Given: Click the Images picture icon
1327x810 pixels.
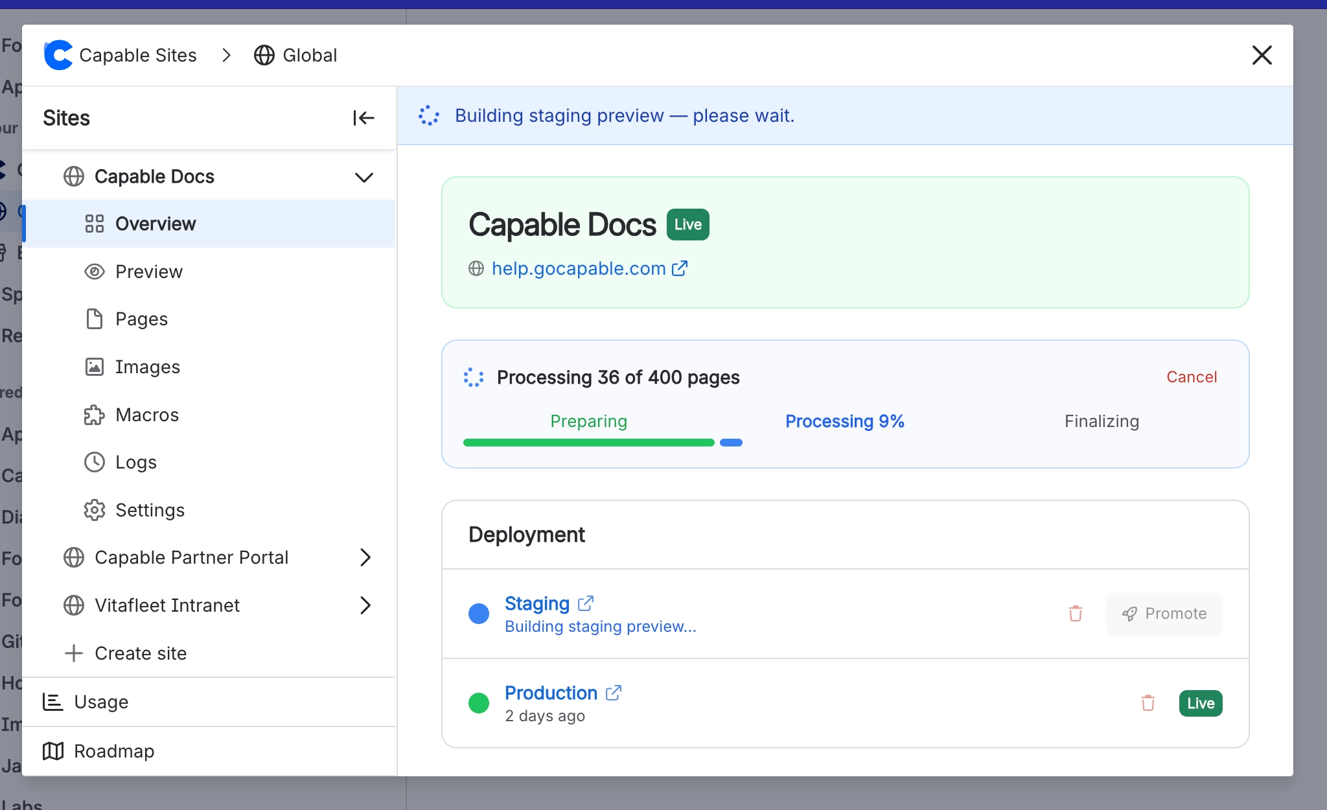Looking at the screenshot, I should [x=95, y=367].
